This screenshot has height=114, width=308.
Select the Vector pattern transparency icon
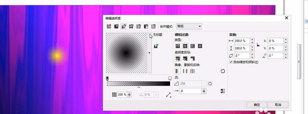131,26
